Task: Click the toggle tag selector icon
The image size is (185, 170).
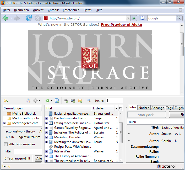Action: [x=28, y=100]
